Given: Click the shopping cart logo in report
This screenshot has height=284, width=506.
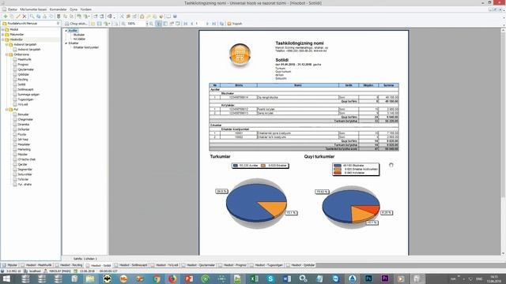Looking at the screenshot, I should point(240,54).
